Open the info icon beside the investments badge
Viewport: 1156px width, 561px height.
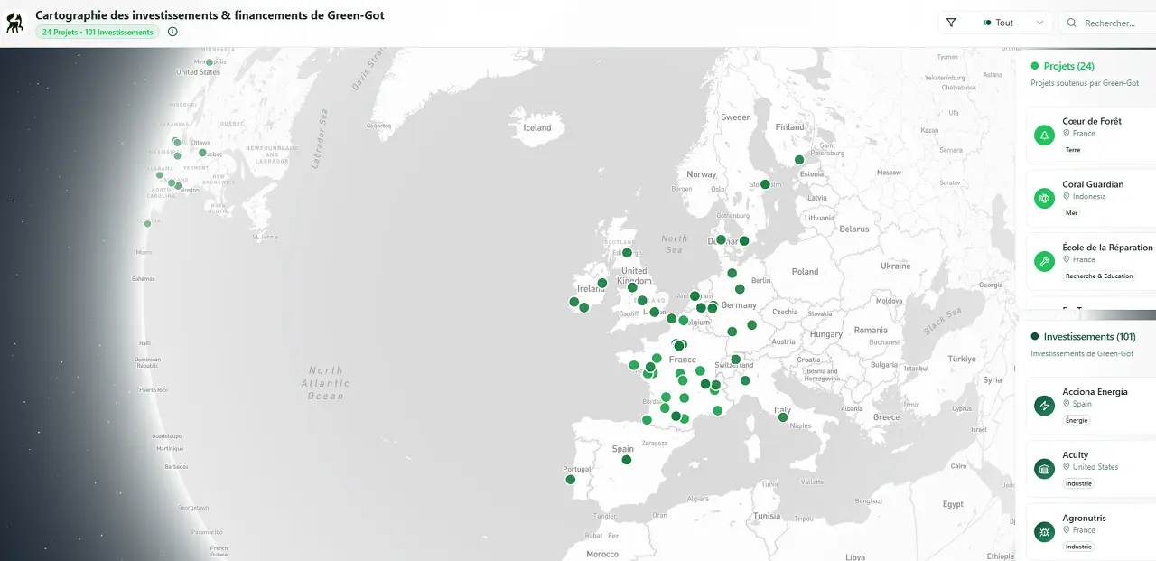pos(172,32)
